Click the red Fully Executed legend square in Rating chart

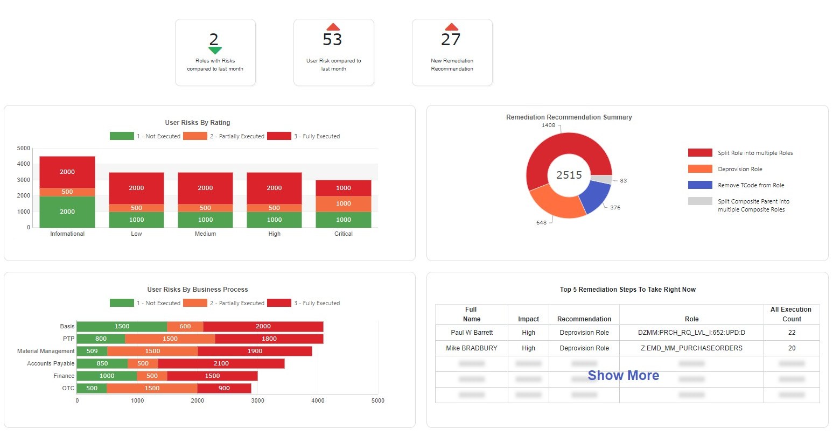pos(279,136)
